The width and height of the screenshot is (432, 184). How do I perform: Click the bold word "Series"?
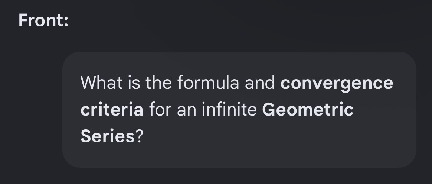pyautogui.click(x=108, y=136)
